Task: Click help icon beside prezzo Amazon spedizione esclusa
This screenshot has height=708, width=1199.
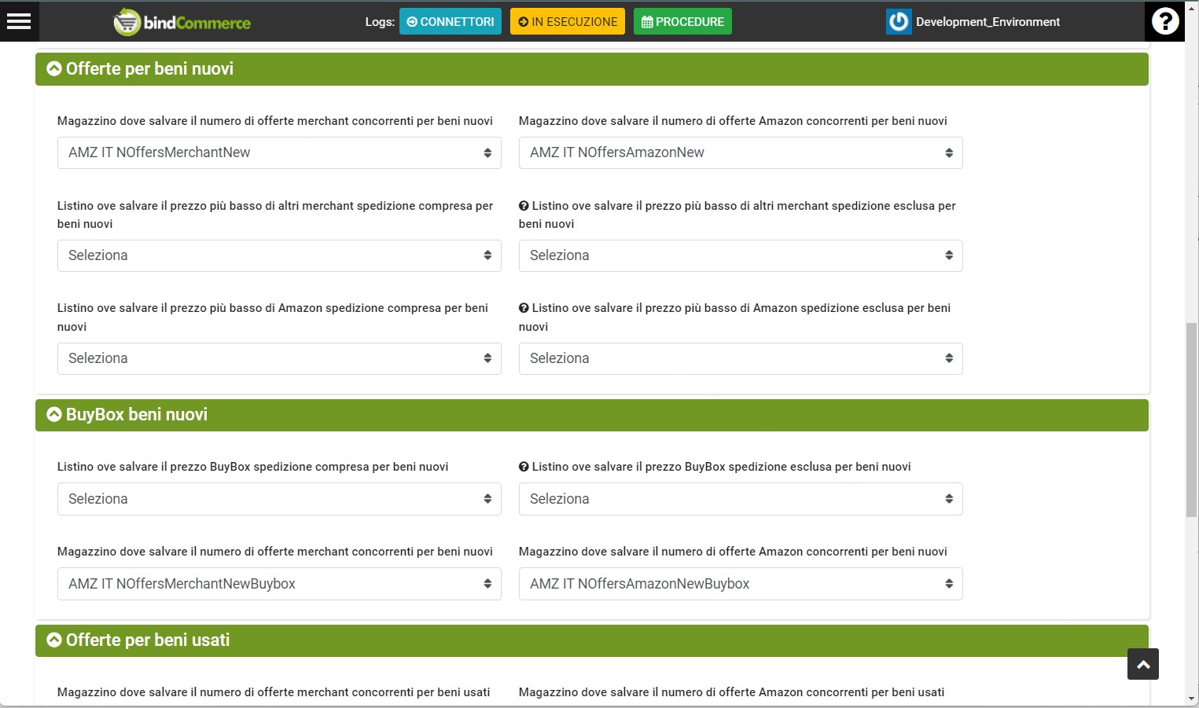Action: click(x=524, y=307)
